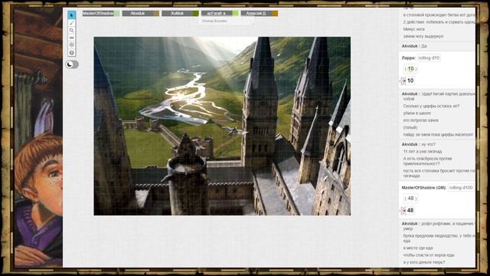Click the circular icon below the ruler

click(x=71, y=45)
